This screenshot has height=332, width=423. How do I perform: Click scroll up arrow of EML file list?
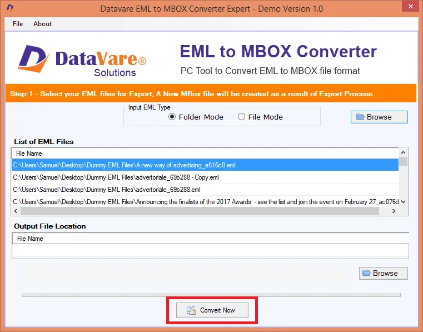pos(403,152)
